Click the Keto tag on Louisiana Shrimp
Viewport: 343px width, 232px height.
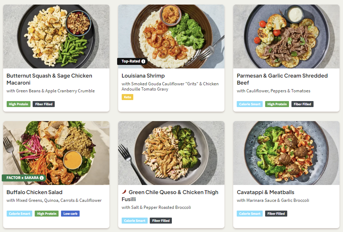click(127, 97)
